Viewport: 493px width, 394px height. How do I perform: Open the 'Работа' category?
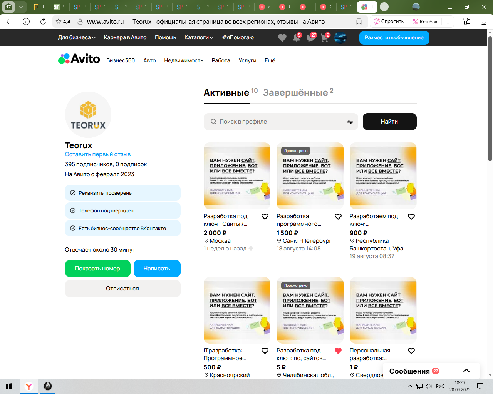click(221, 60)
